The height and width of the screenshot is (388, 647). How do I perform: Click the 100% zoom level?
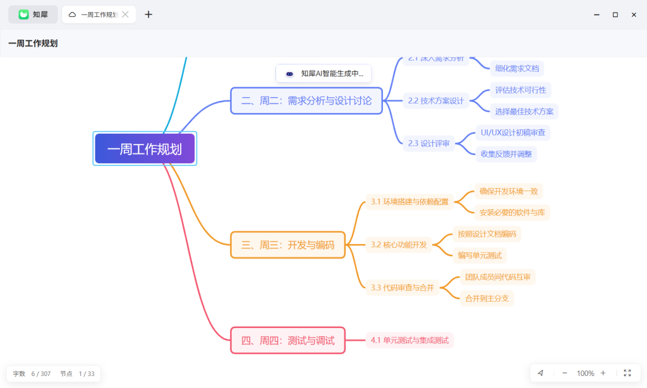pos(585,373)
